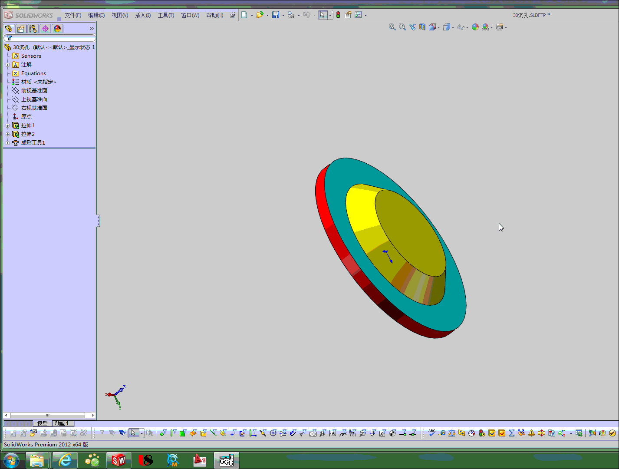
Task: Switch to the FeatureManager design tree tab
Action: point(9,29)
